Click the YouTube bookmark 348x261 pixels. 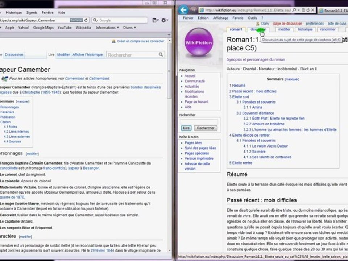[x=65, y=28]
